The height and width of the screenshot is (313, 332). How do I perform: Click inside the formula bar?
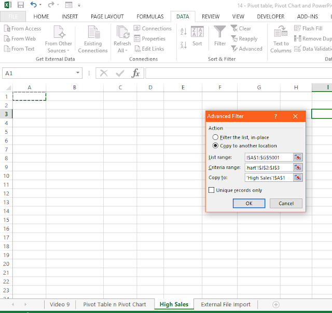(239, 73)
